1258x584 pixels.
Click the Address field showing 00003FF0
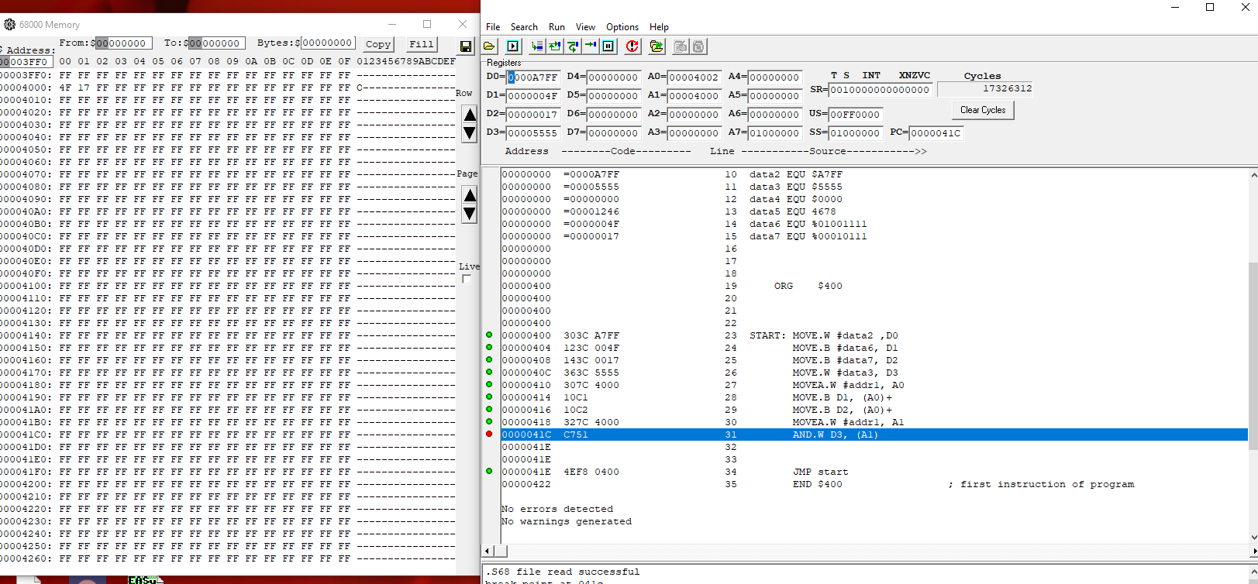point(26,62)
